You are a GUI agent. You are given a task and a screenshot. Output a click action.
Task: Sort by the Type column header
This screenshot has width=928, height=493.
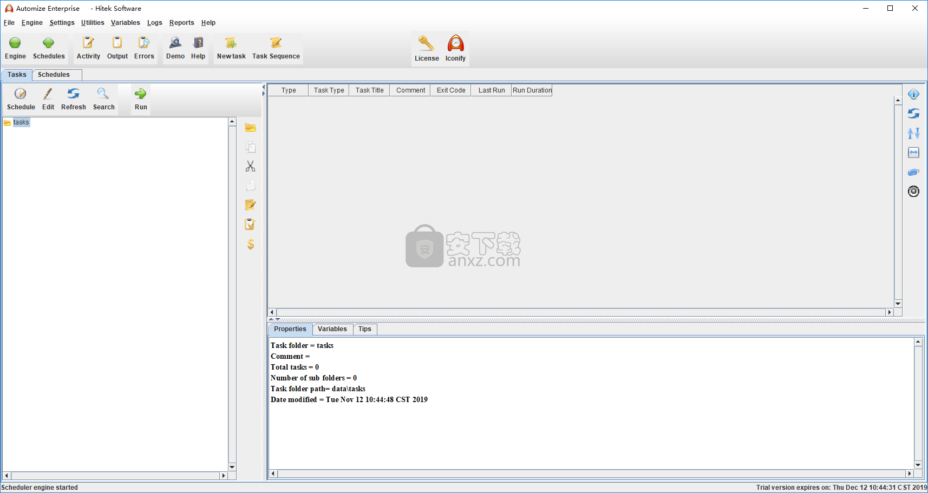click(289, 90)
